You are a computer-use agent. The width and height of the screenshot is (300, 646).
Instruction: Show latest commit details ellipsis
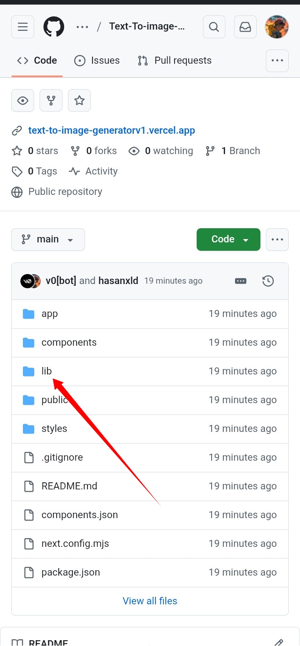click(x=241, y=281)
